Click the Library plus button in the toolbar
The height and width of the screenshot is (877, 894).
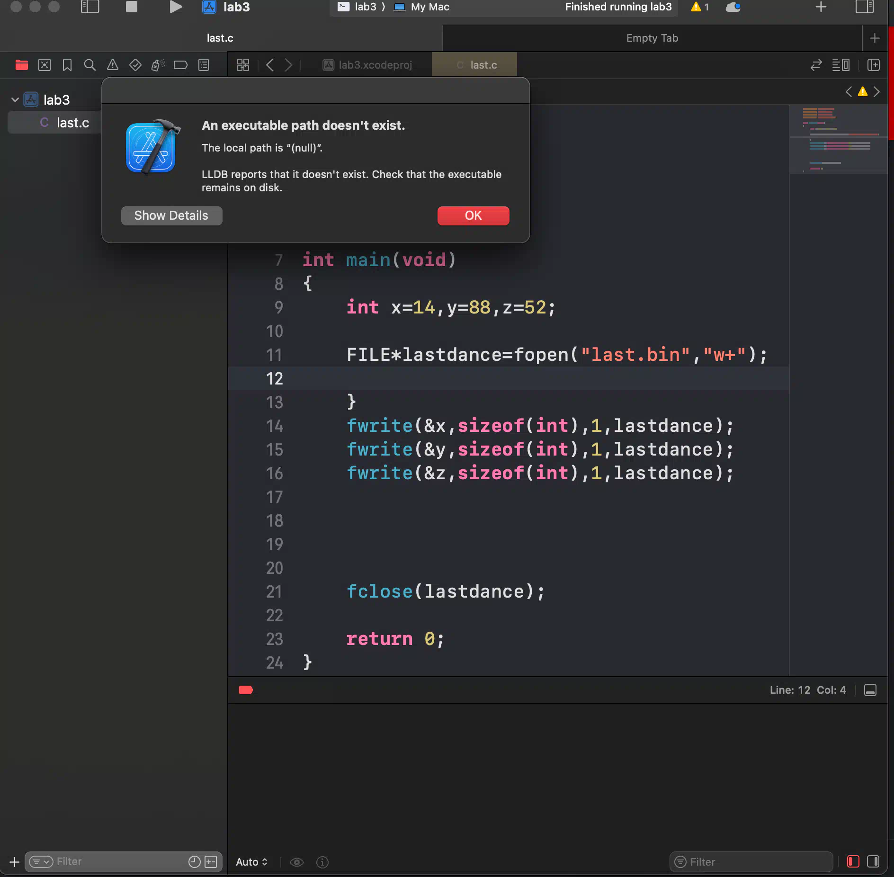point(821,7)
